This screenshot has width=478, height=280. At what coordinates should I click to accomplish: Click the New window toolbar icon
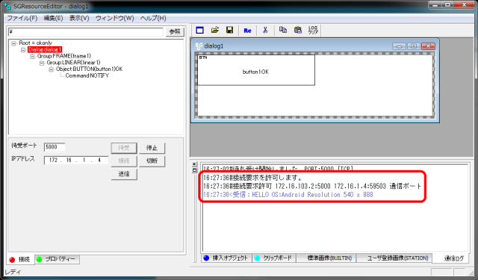click(199, 30)
